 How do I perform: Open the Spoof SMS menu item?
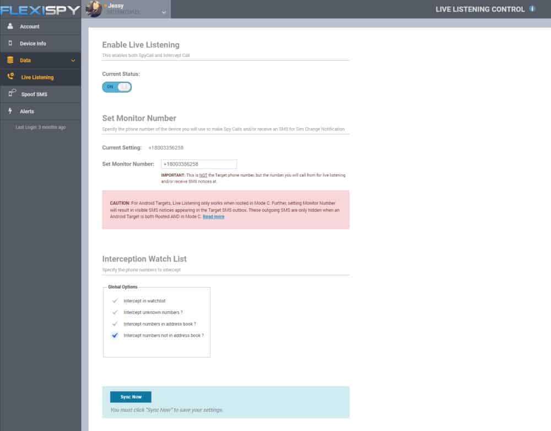[x=40, y=94]
